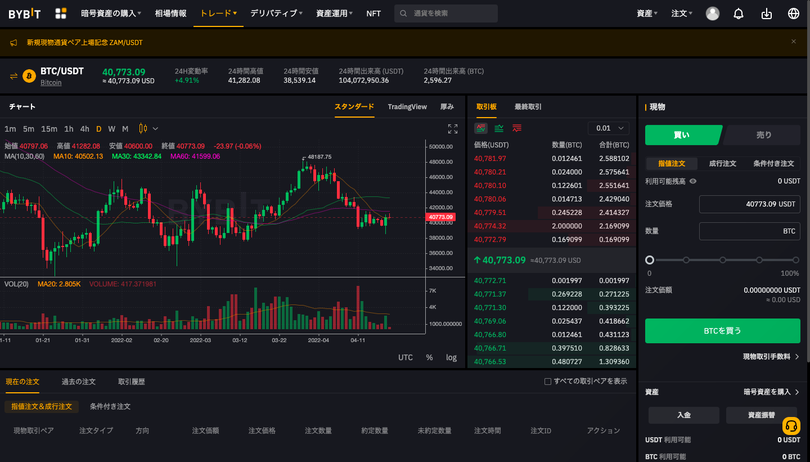Click the asset transfer button

pos(762,415)
